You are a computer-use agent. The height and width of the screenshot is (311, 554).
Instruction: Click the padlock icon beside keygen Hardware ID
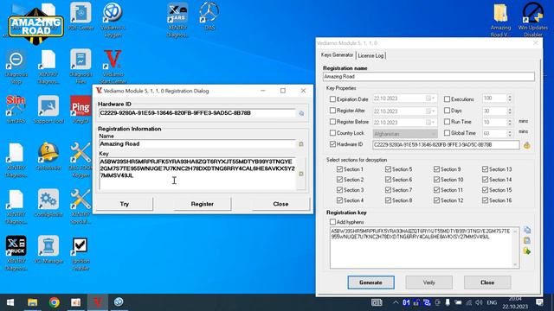pyautogui.click(x=526, y=145)
